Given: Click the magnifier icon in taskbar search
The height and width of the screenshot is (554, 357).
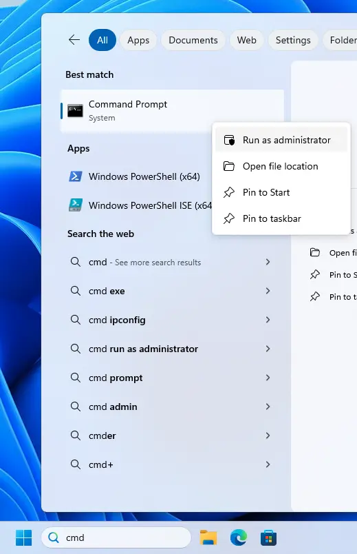Looking at the screenshot, I should [x=54, y=537].
